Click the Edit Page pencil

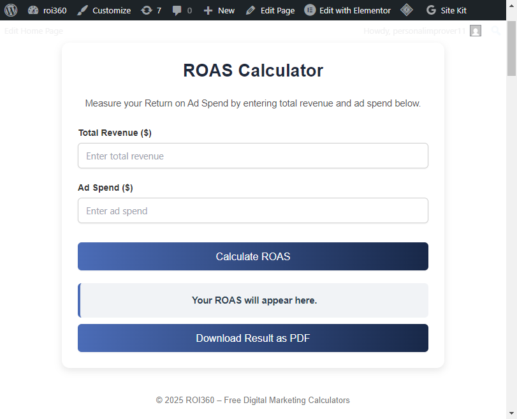270,10
